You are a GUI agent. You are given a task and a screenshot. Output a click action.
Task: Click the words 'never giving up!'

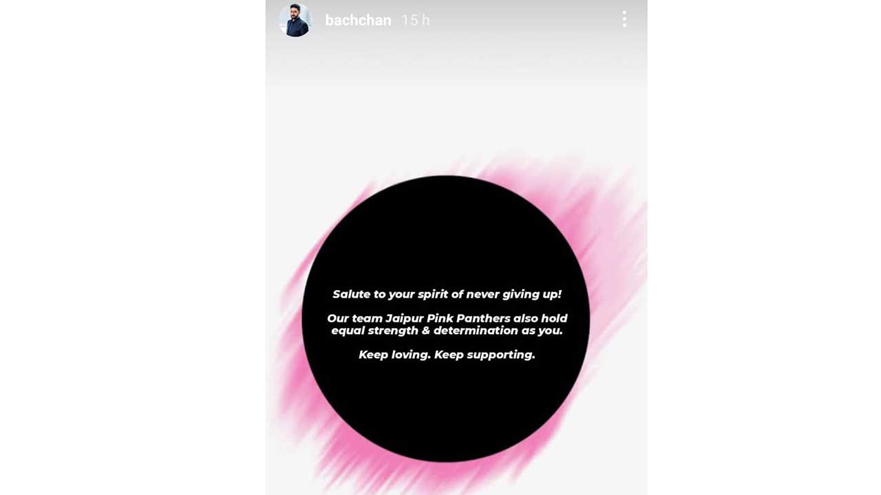click(514, 294)
